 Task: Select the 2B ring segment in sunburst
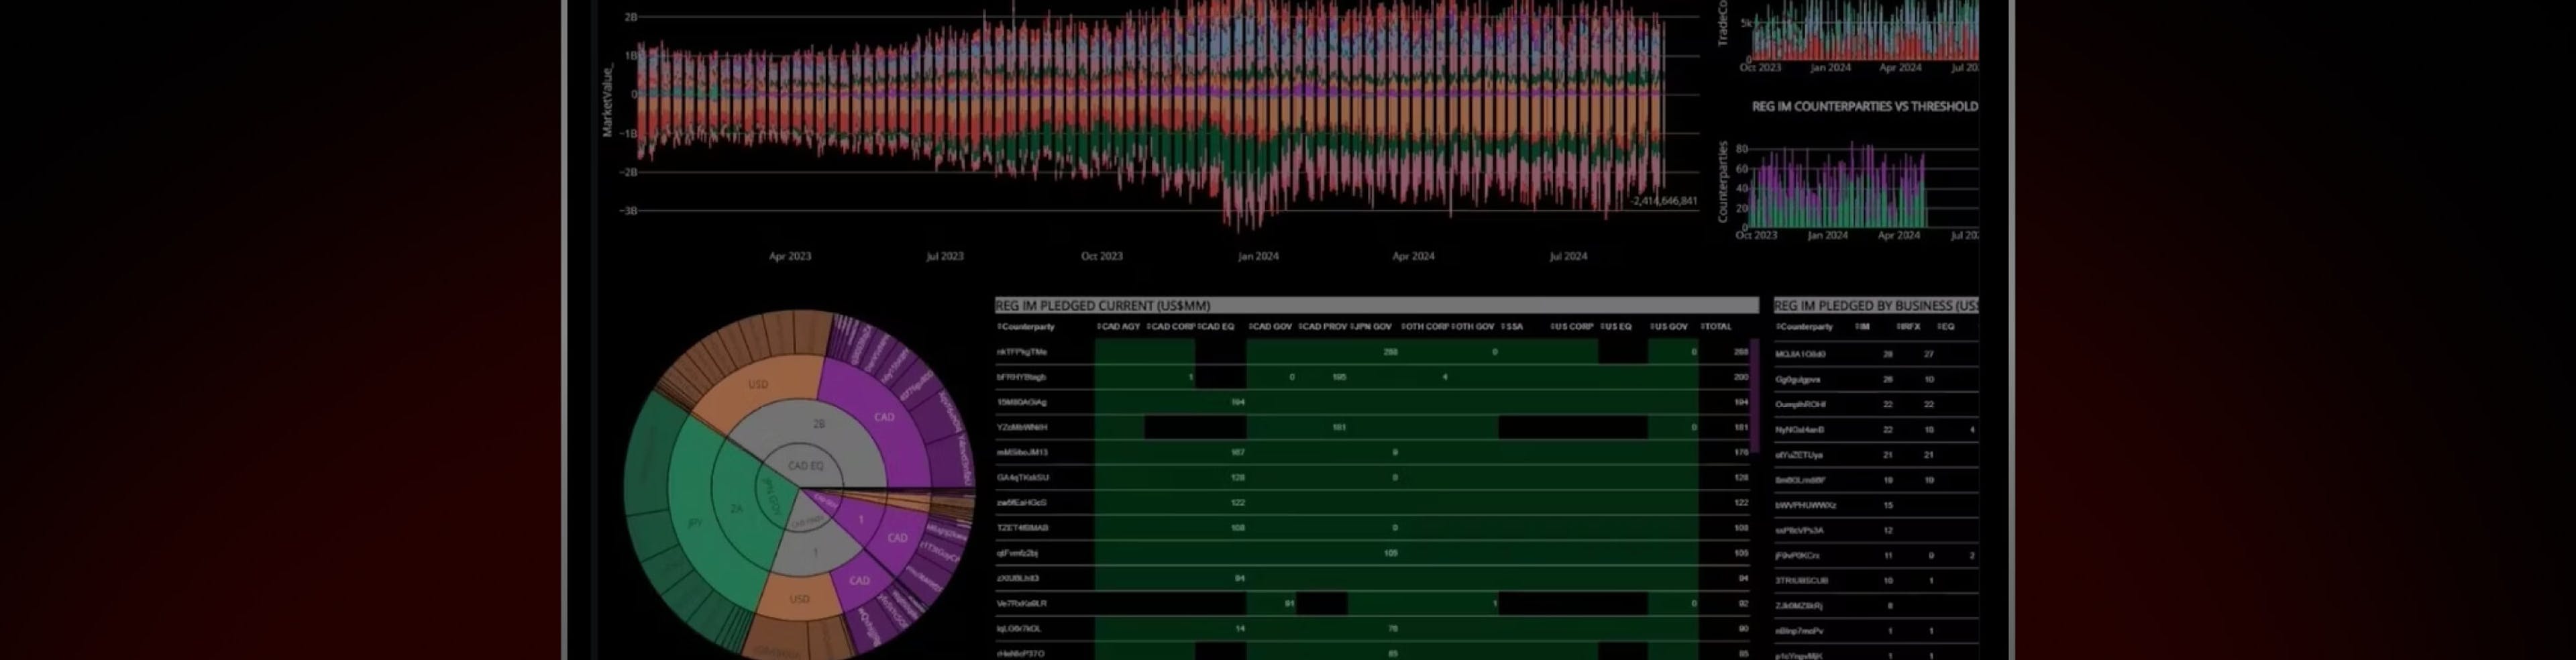tap(818, 424)
